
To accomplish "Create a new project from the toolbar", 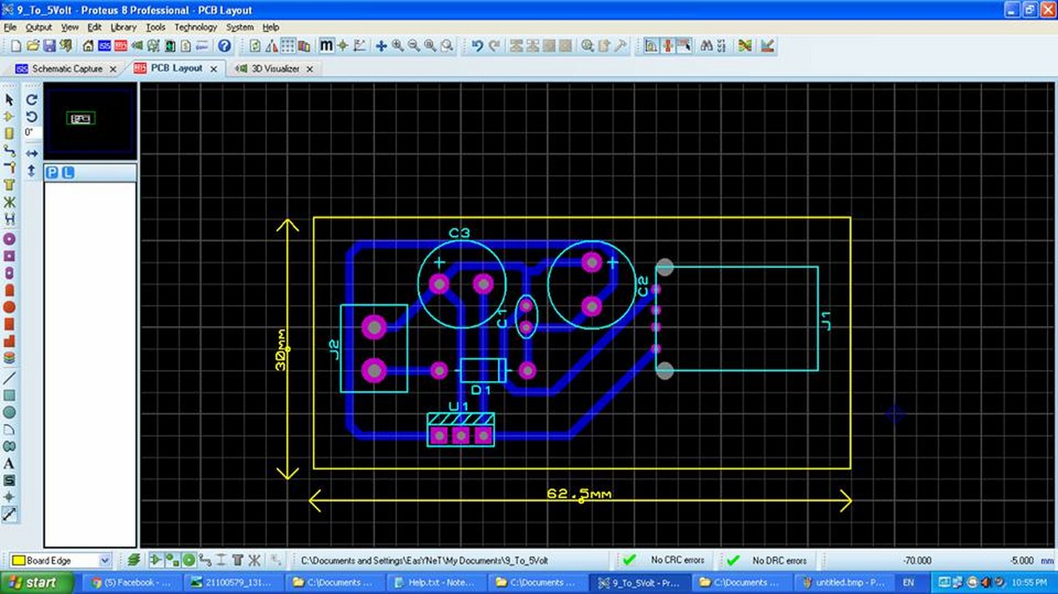I will (x=15, y=46).
